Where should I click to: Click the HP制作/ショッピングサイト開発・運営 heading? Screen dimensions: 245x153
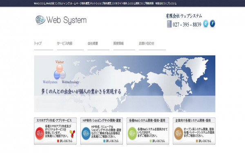(102, 120)
